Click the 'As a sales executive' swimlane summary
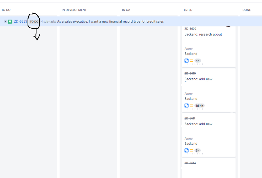 (x=110, y=21)
